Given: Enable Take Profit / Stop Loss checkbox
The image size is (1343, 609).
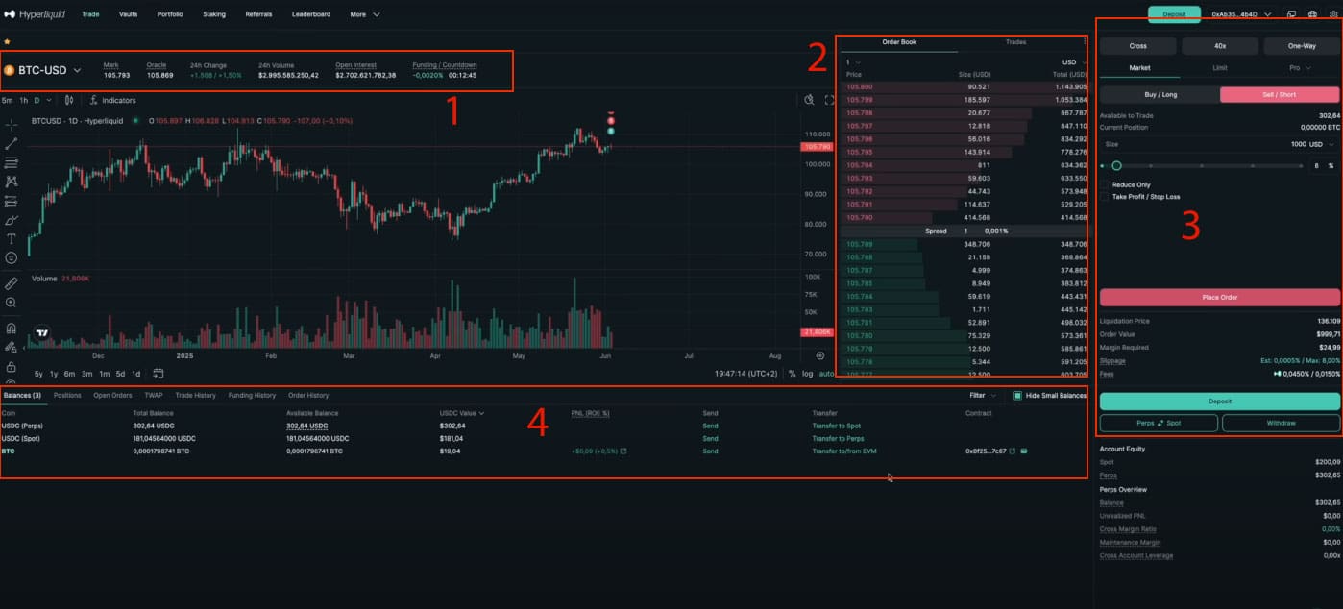Looking at the screenshot, I should [1105, 196].
